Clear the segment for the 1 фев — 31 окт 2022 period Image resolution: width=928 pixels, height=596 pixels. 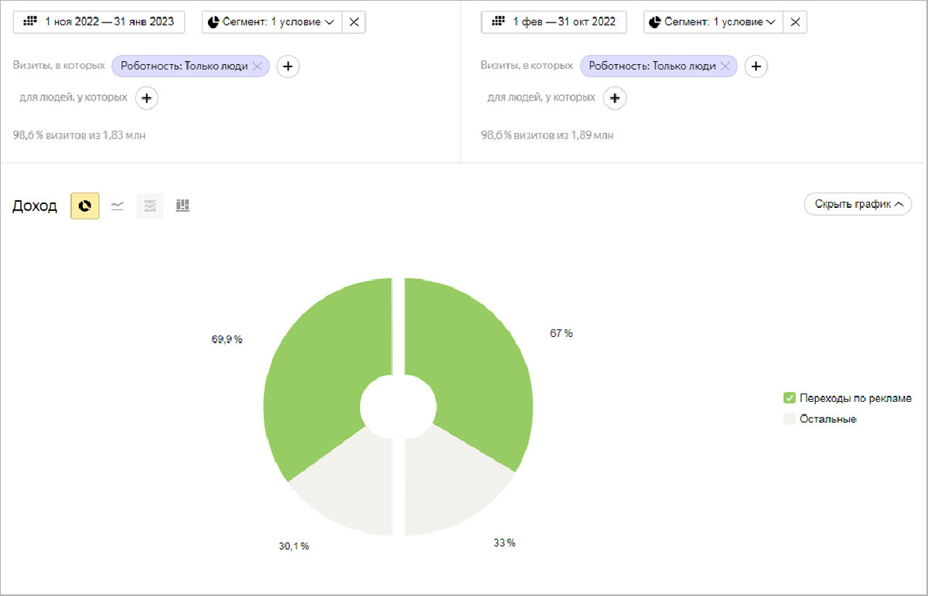[795, 22]
